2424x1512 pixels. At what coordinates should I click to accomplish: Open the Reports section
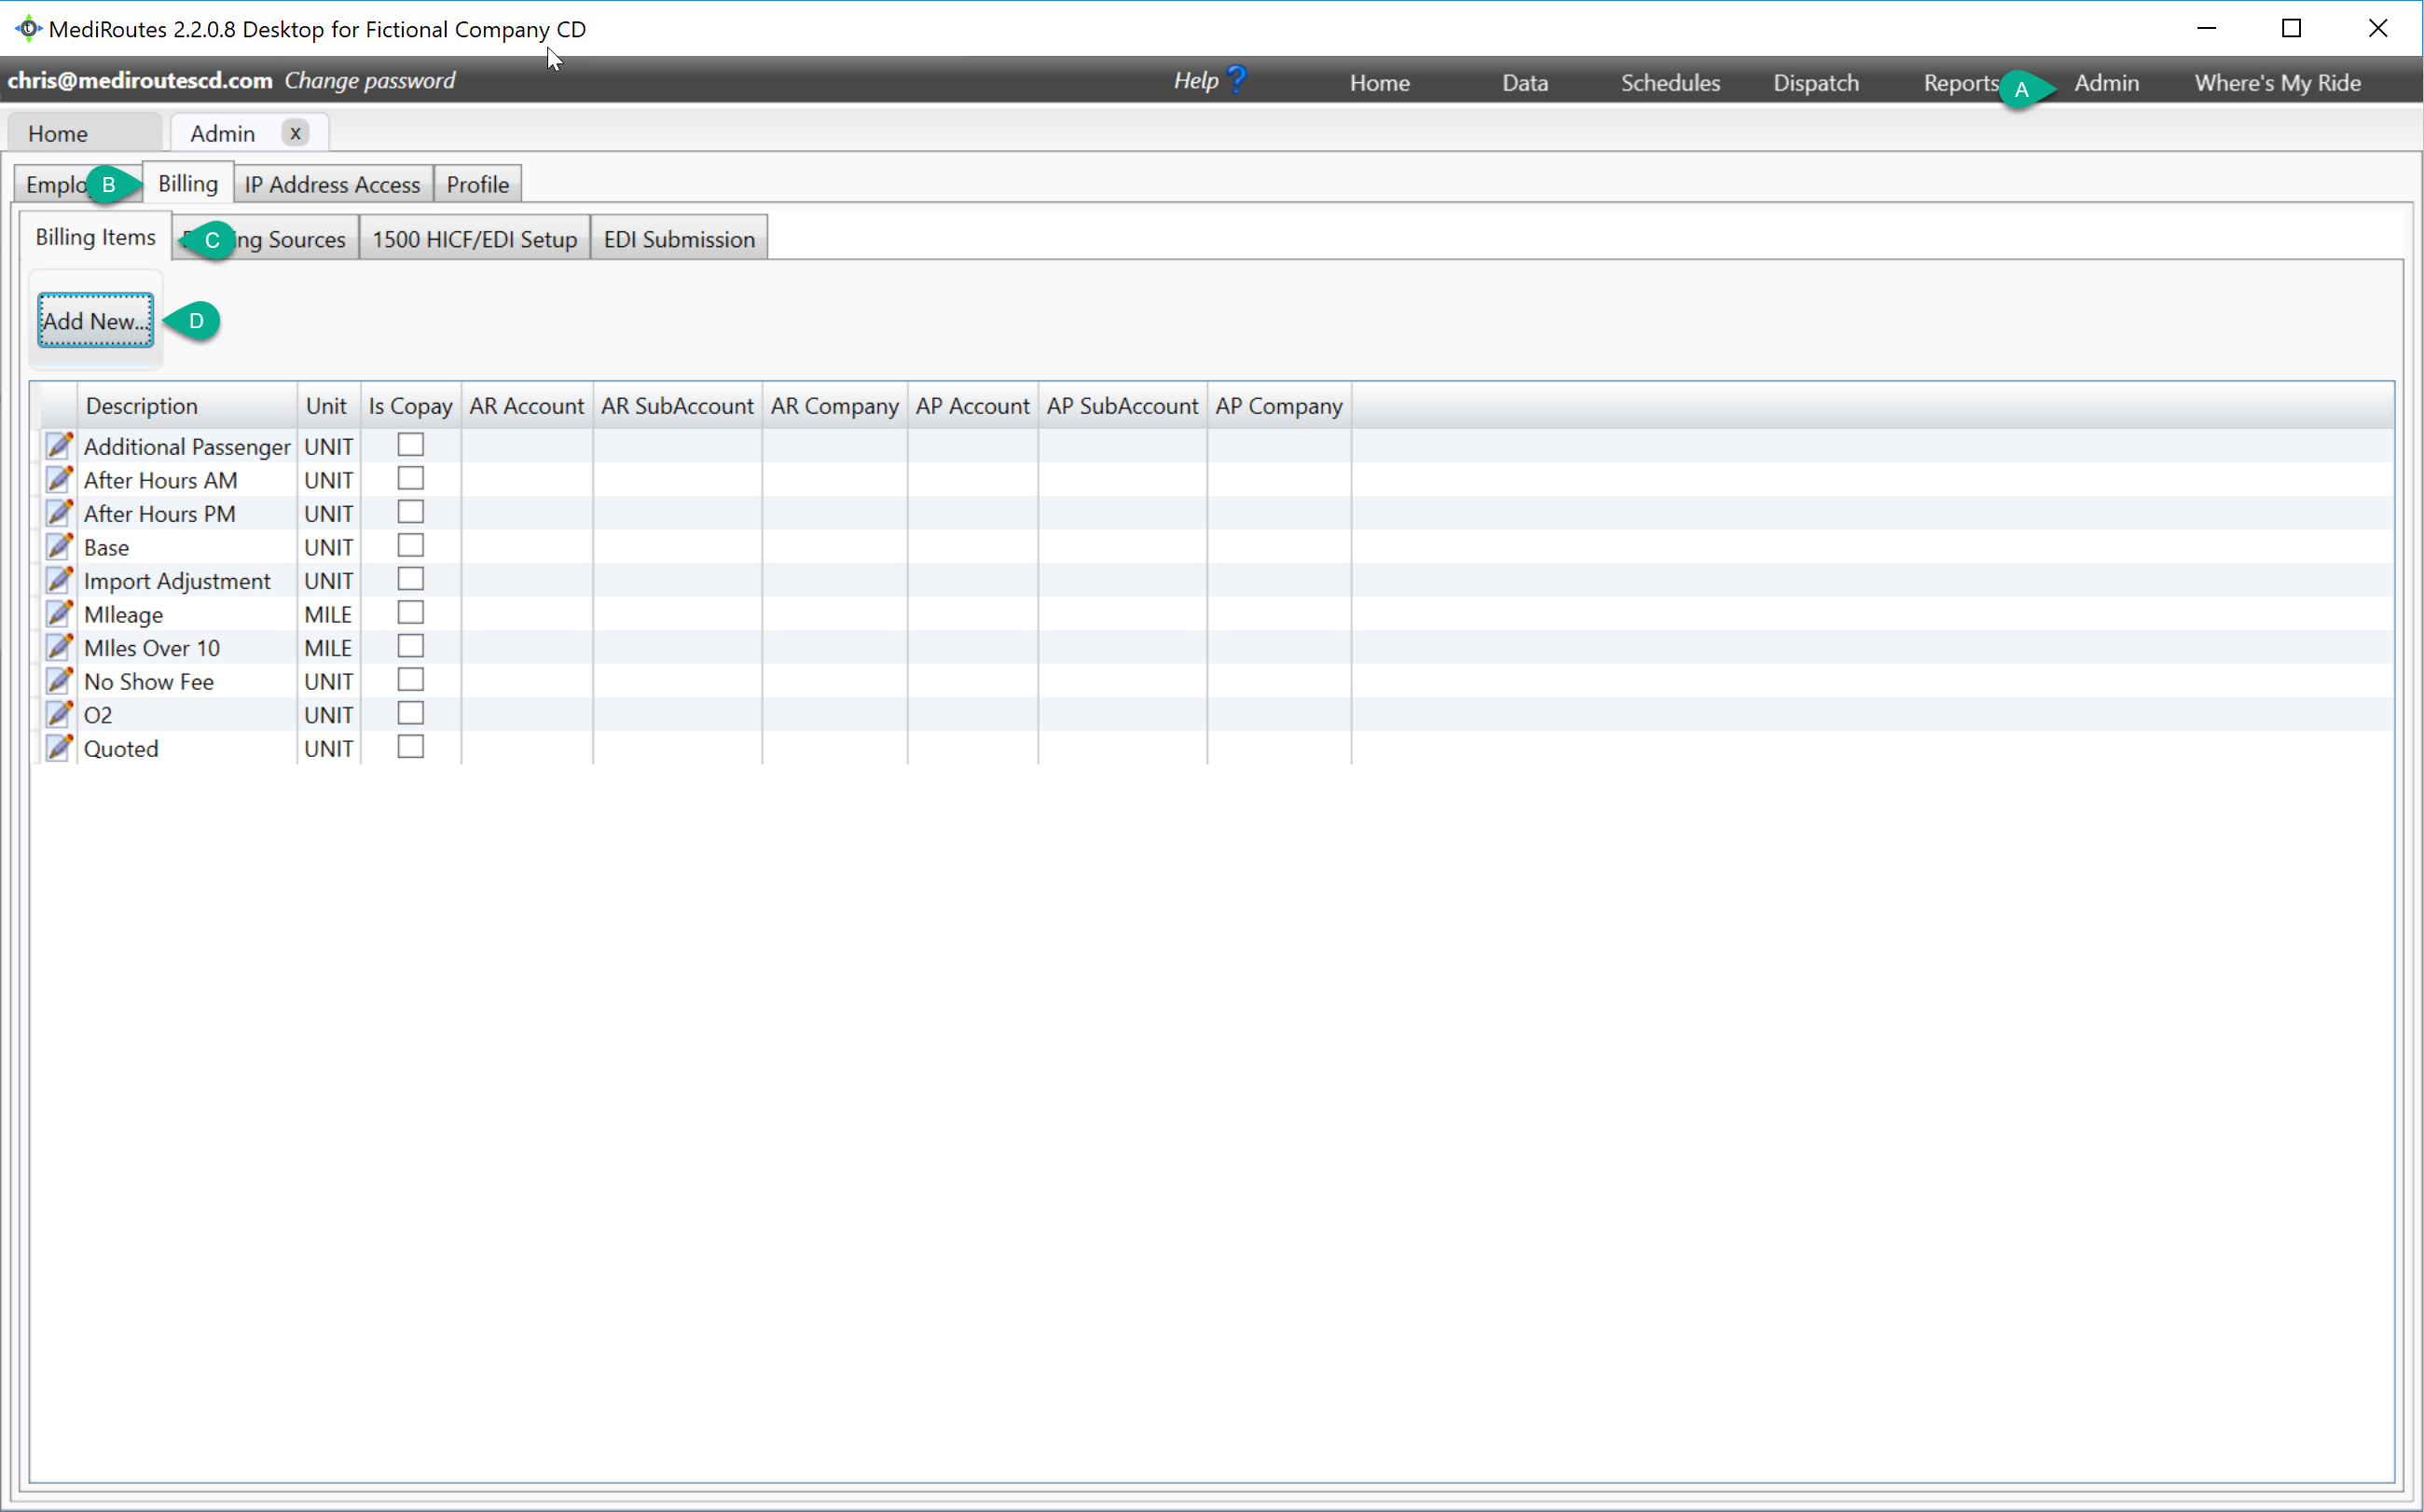pos(1959,82)
